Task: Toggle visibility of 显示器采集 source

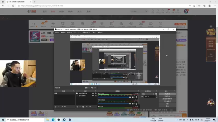Action: 93,96
